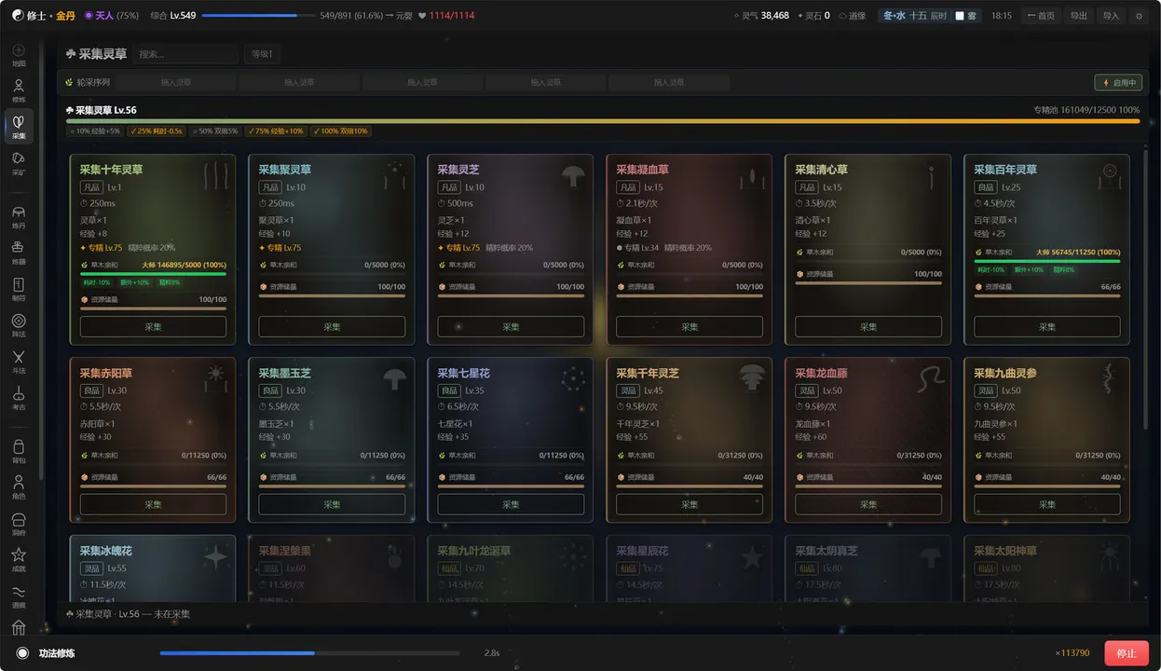
Task: Gather 采集十年灵草 with 采集 button
Action: tap(153, 327)
